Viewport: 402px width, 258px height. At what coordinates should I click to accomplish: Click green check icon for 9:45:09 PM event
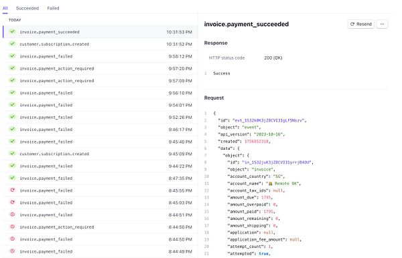click(12, 154)
